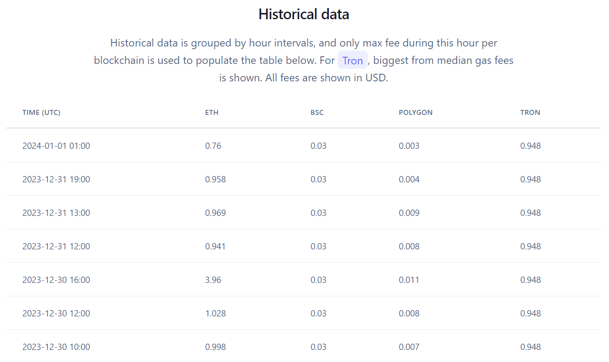The height and width of the screenshot is (362, 609).
Task: Select the BSC column header
Action: [317, 113]
